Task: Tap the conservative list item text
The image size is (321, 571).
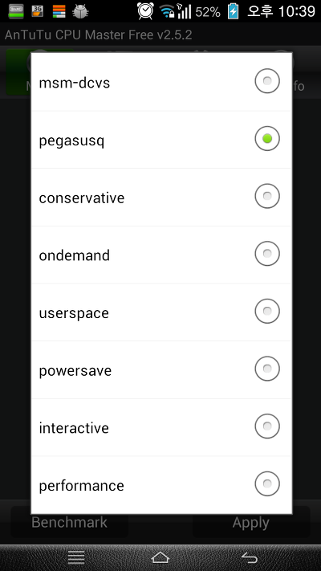Action: (x=82, y=198)
